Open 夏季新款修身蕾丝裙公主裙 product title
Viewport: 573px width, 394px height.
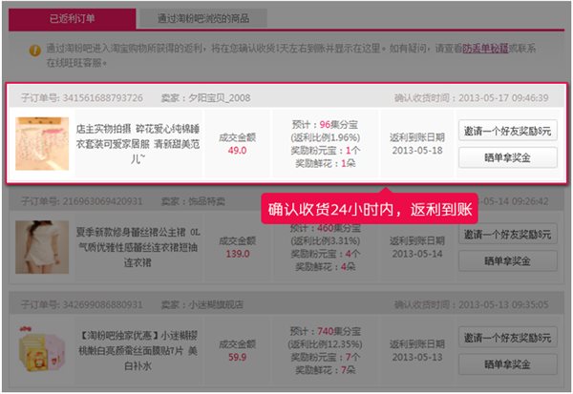point(138,247)
